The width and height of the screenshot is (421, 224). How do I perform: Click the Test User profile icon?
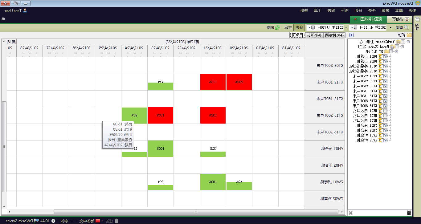25,11
